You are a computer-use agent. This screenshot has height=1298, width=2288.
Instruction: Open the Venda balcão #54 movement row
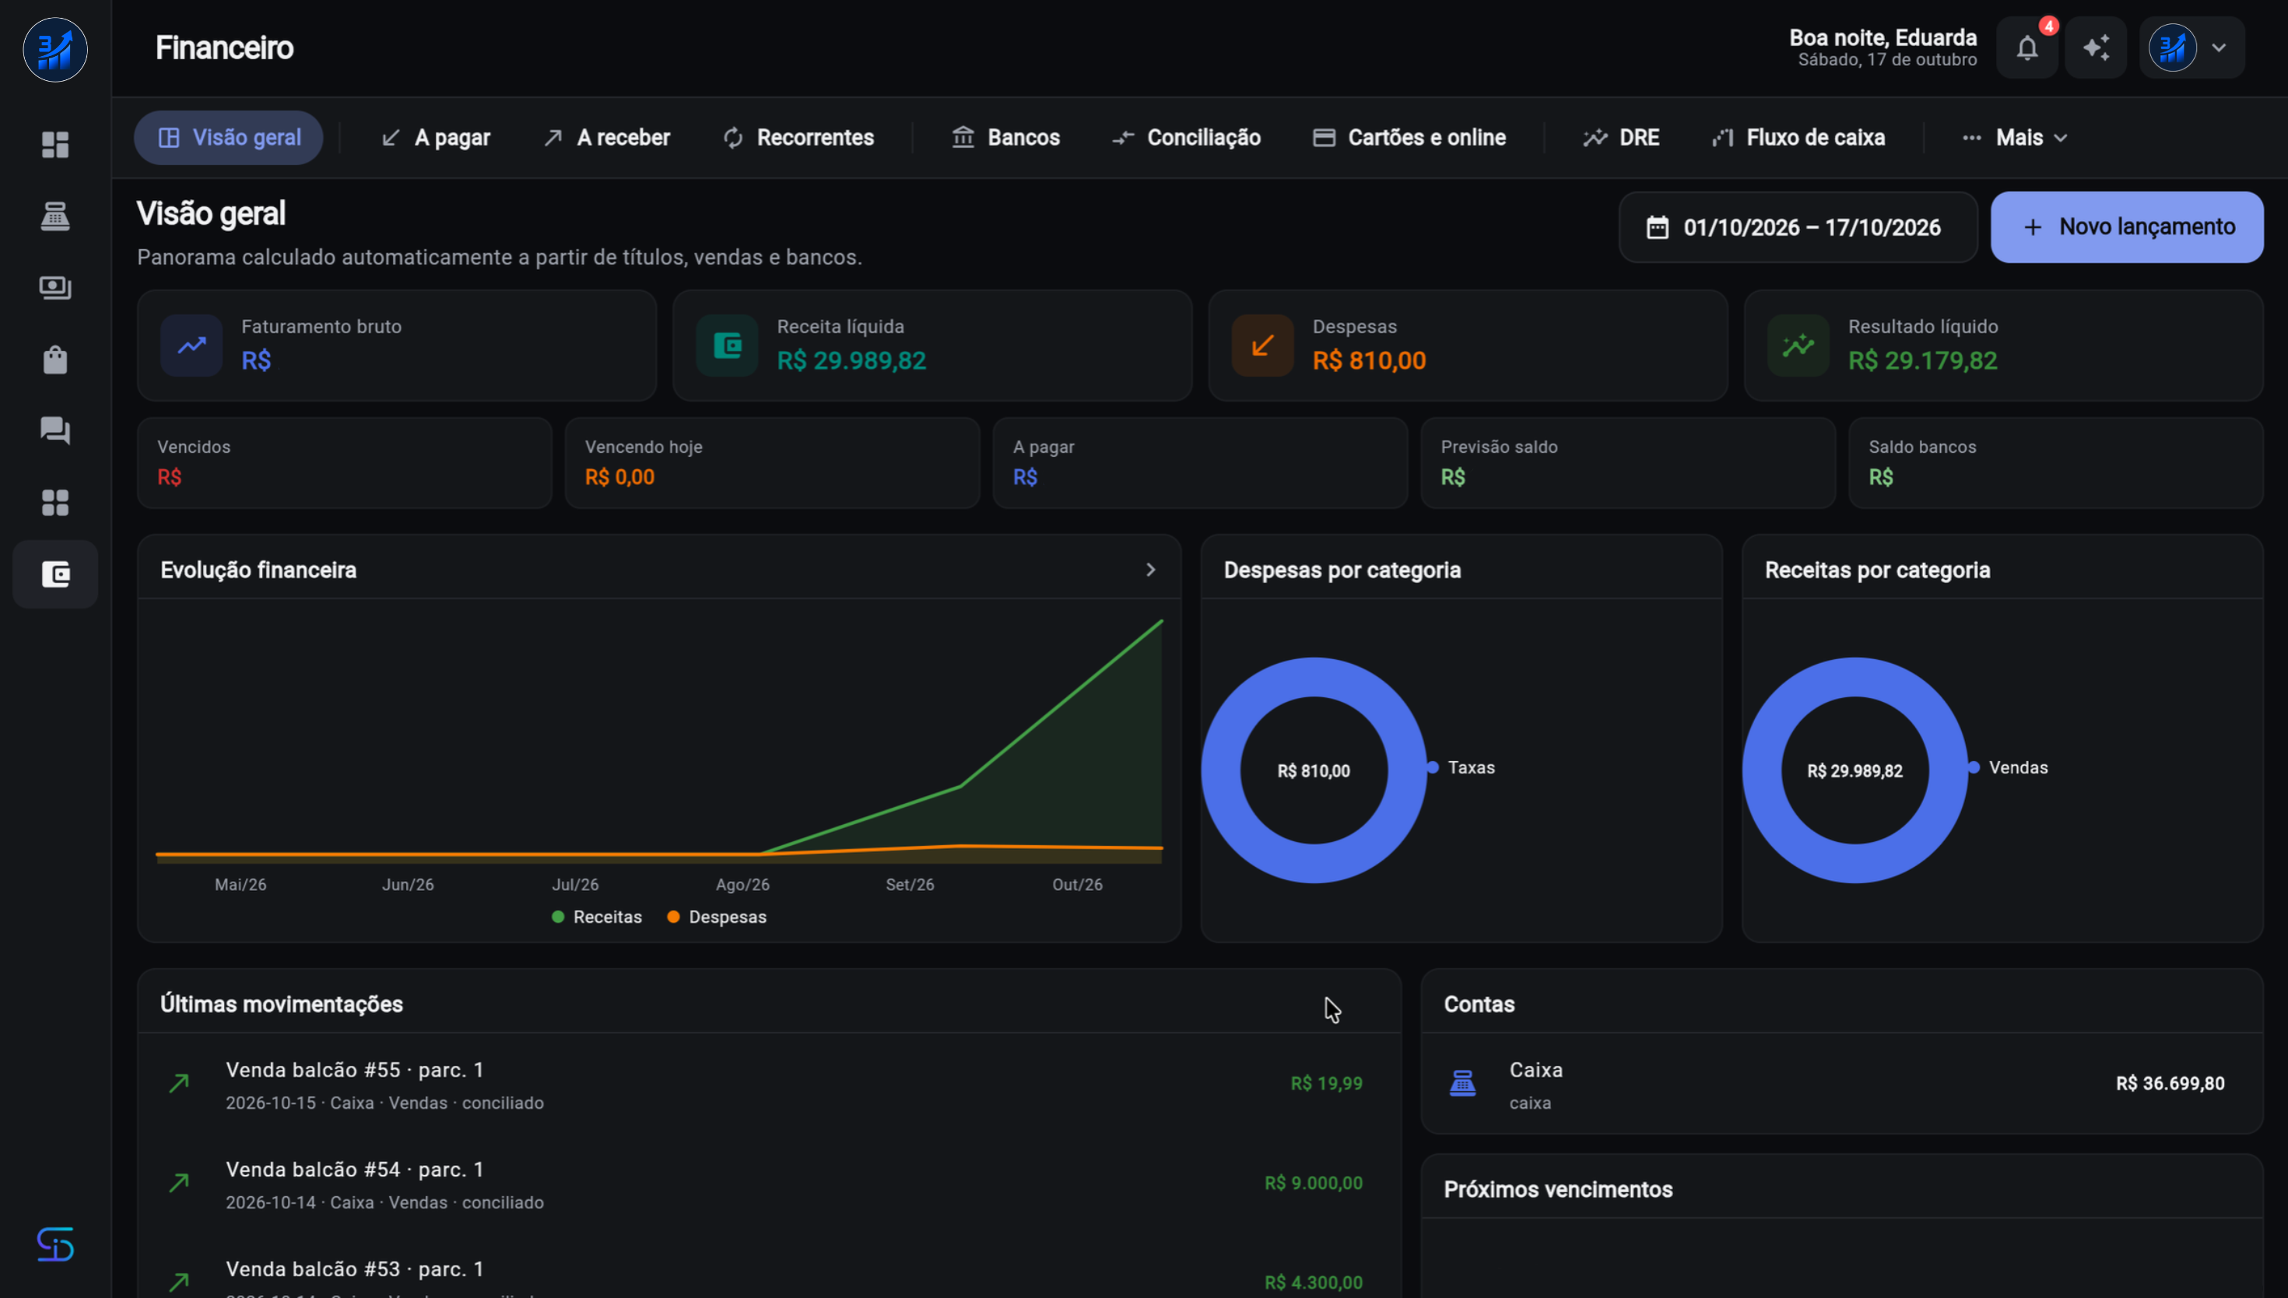pyautogui.click(x=769, y=1184)
